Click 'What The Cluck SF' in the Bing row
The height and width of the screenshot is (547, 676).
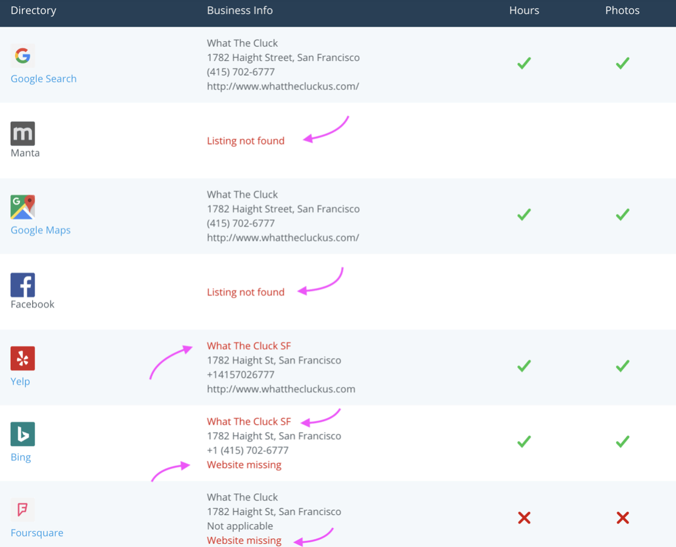click(x=249, y=421)
